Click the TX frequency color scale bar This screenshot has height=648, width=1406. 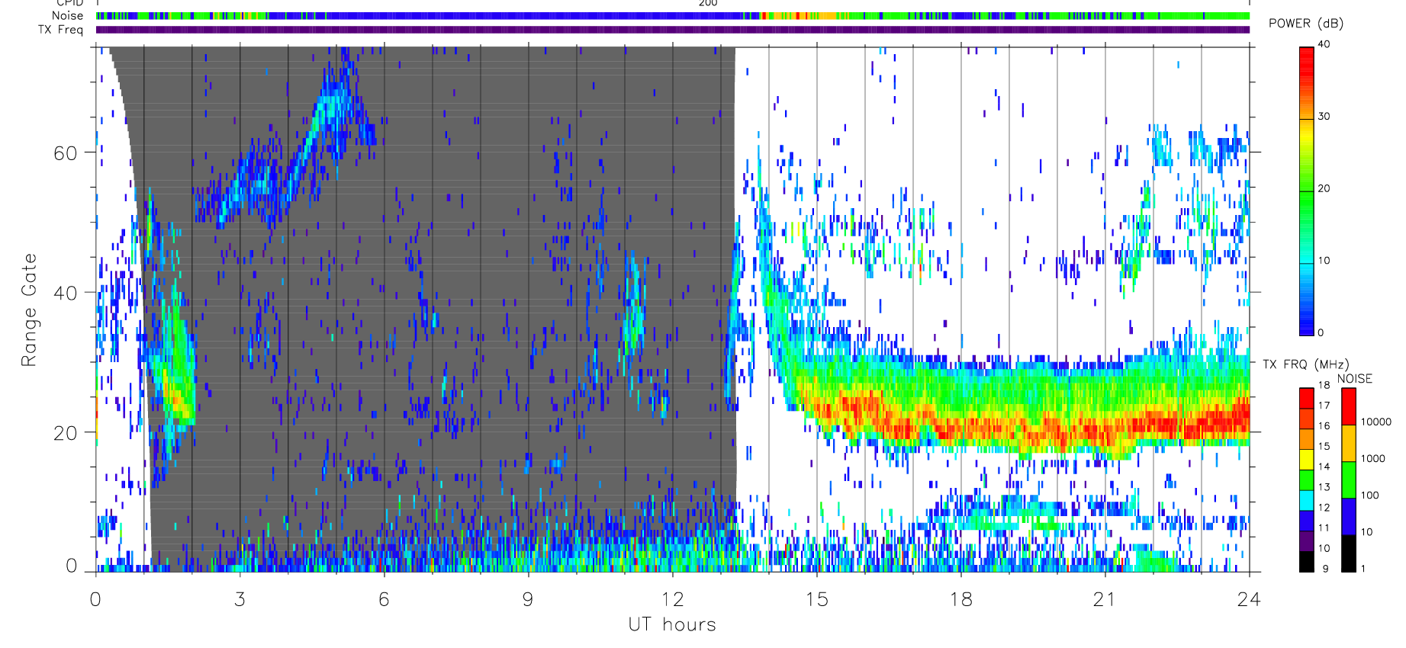click(1307, 480)
